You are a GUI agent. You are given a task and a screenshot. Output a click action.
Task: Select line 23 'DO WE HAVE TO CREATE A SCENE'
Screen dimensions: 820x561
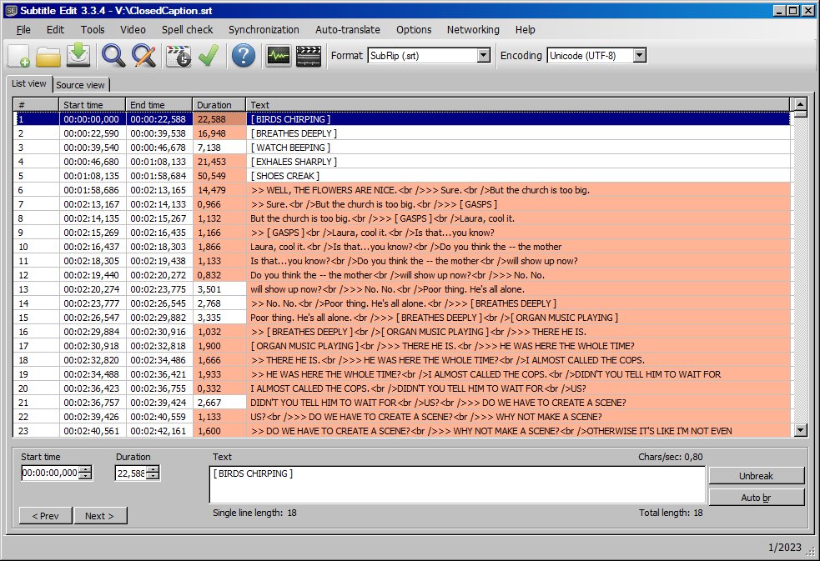(401, 431)
